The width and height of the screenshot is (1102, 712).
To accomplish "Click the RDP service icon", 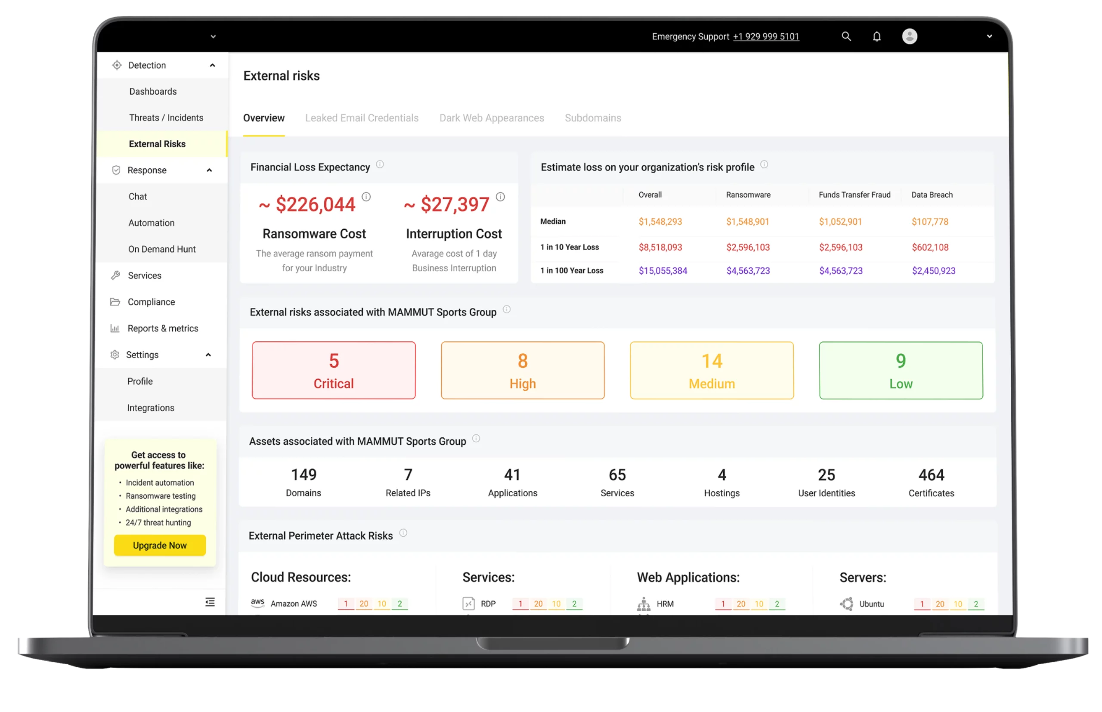I will [x=468, y=604].
